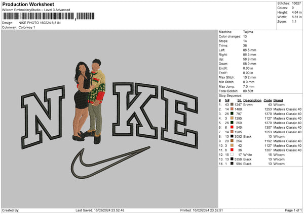Click 'Madeira Classic 40' in stop 2

click(x=287, y=110)
